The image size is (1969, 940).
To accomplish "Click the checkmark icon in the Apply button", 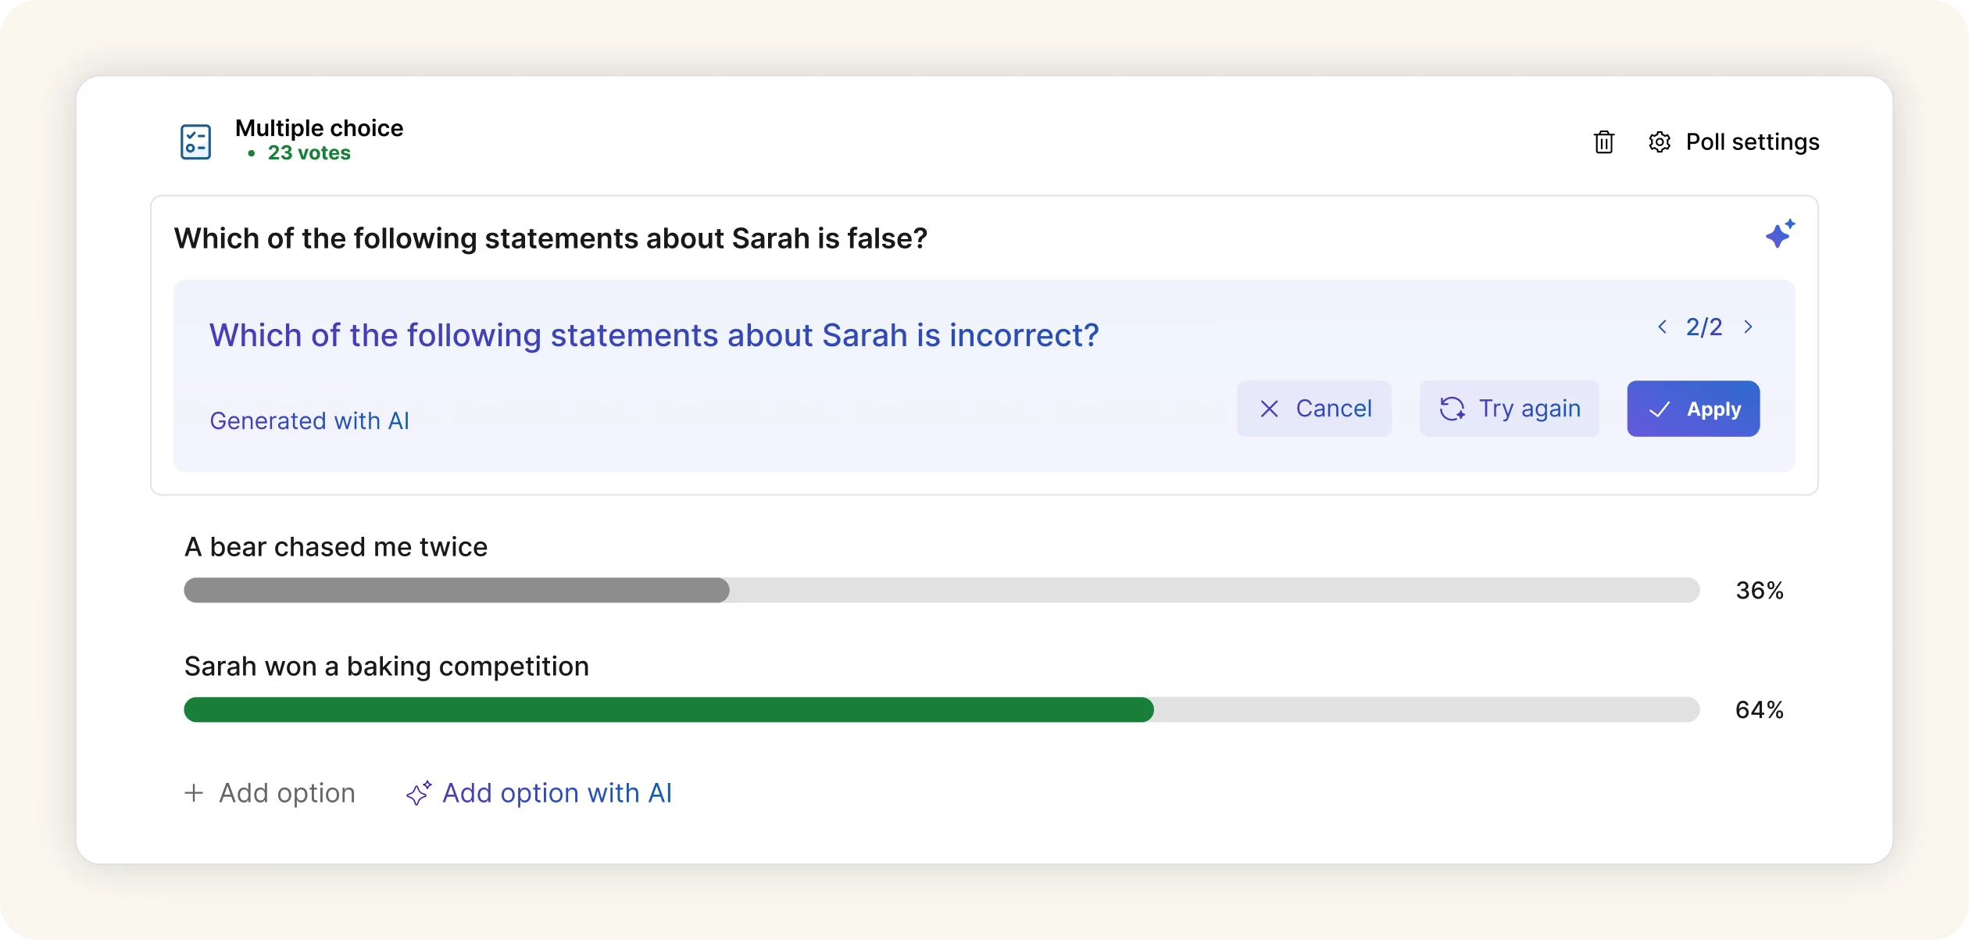I will pyautogui.click(x=1659, y=409).
